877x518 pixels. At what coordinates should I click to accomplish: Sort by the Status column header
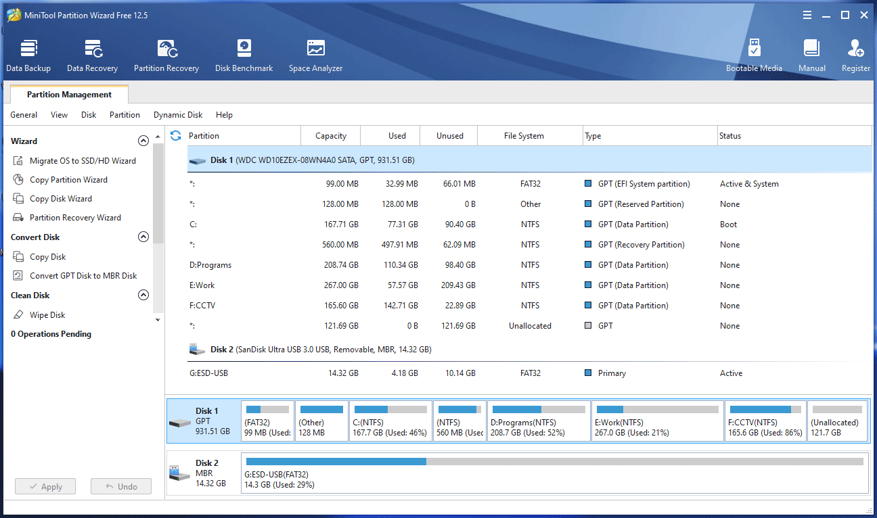point(794,136)
